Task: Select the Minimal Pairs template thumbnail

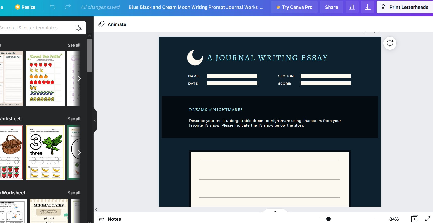Action: 49,211
